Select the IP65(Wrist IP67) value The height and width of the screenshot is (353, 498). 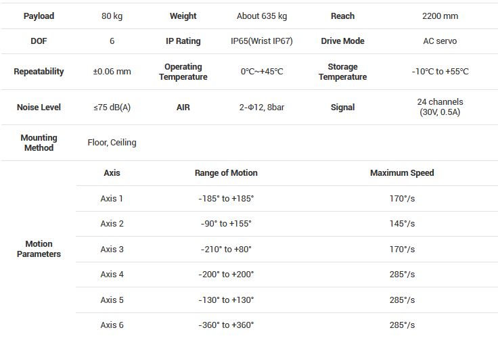click(x=261, y=41)
